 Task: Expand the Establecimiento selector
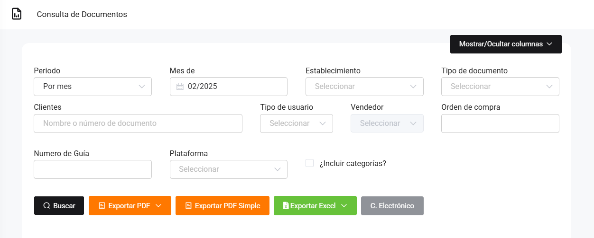point(364,87)
